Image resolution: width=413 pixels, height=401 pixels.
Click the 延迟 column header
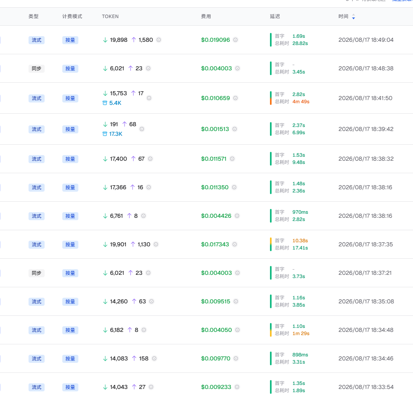[275, 16]
